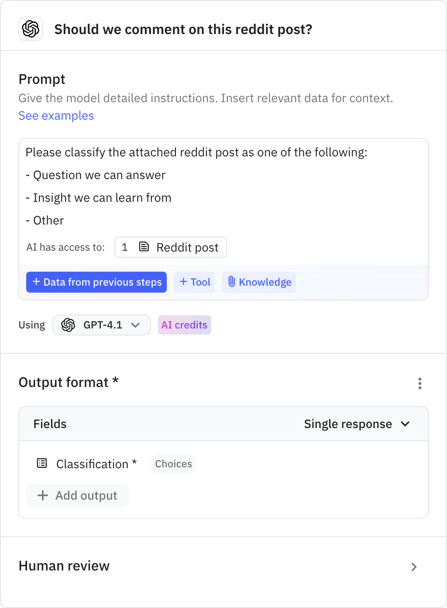Click the list icon beside the Classification field

(x=41, y=463)
